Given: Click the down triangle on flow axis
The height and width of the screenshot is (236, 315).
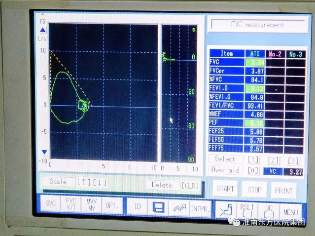Looking at the screenshot, I should [44, 152].
